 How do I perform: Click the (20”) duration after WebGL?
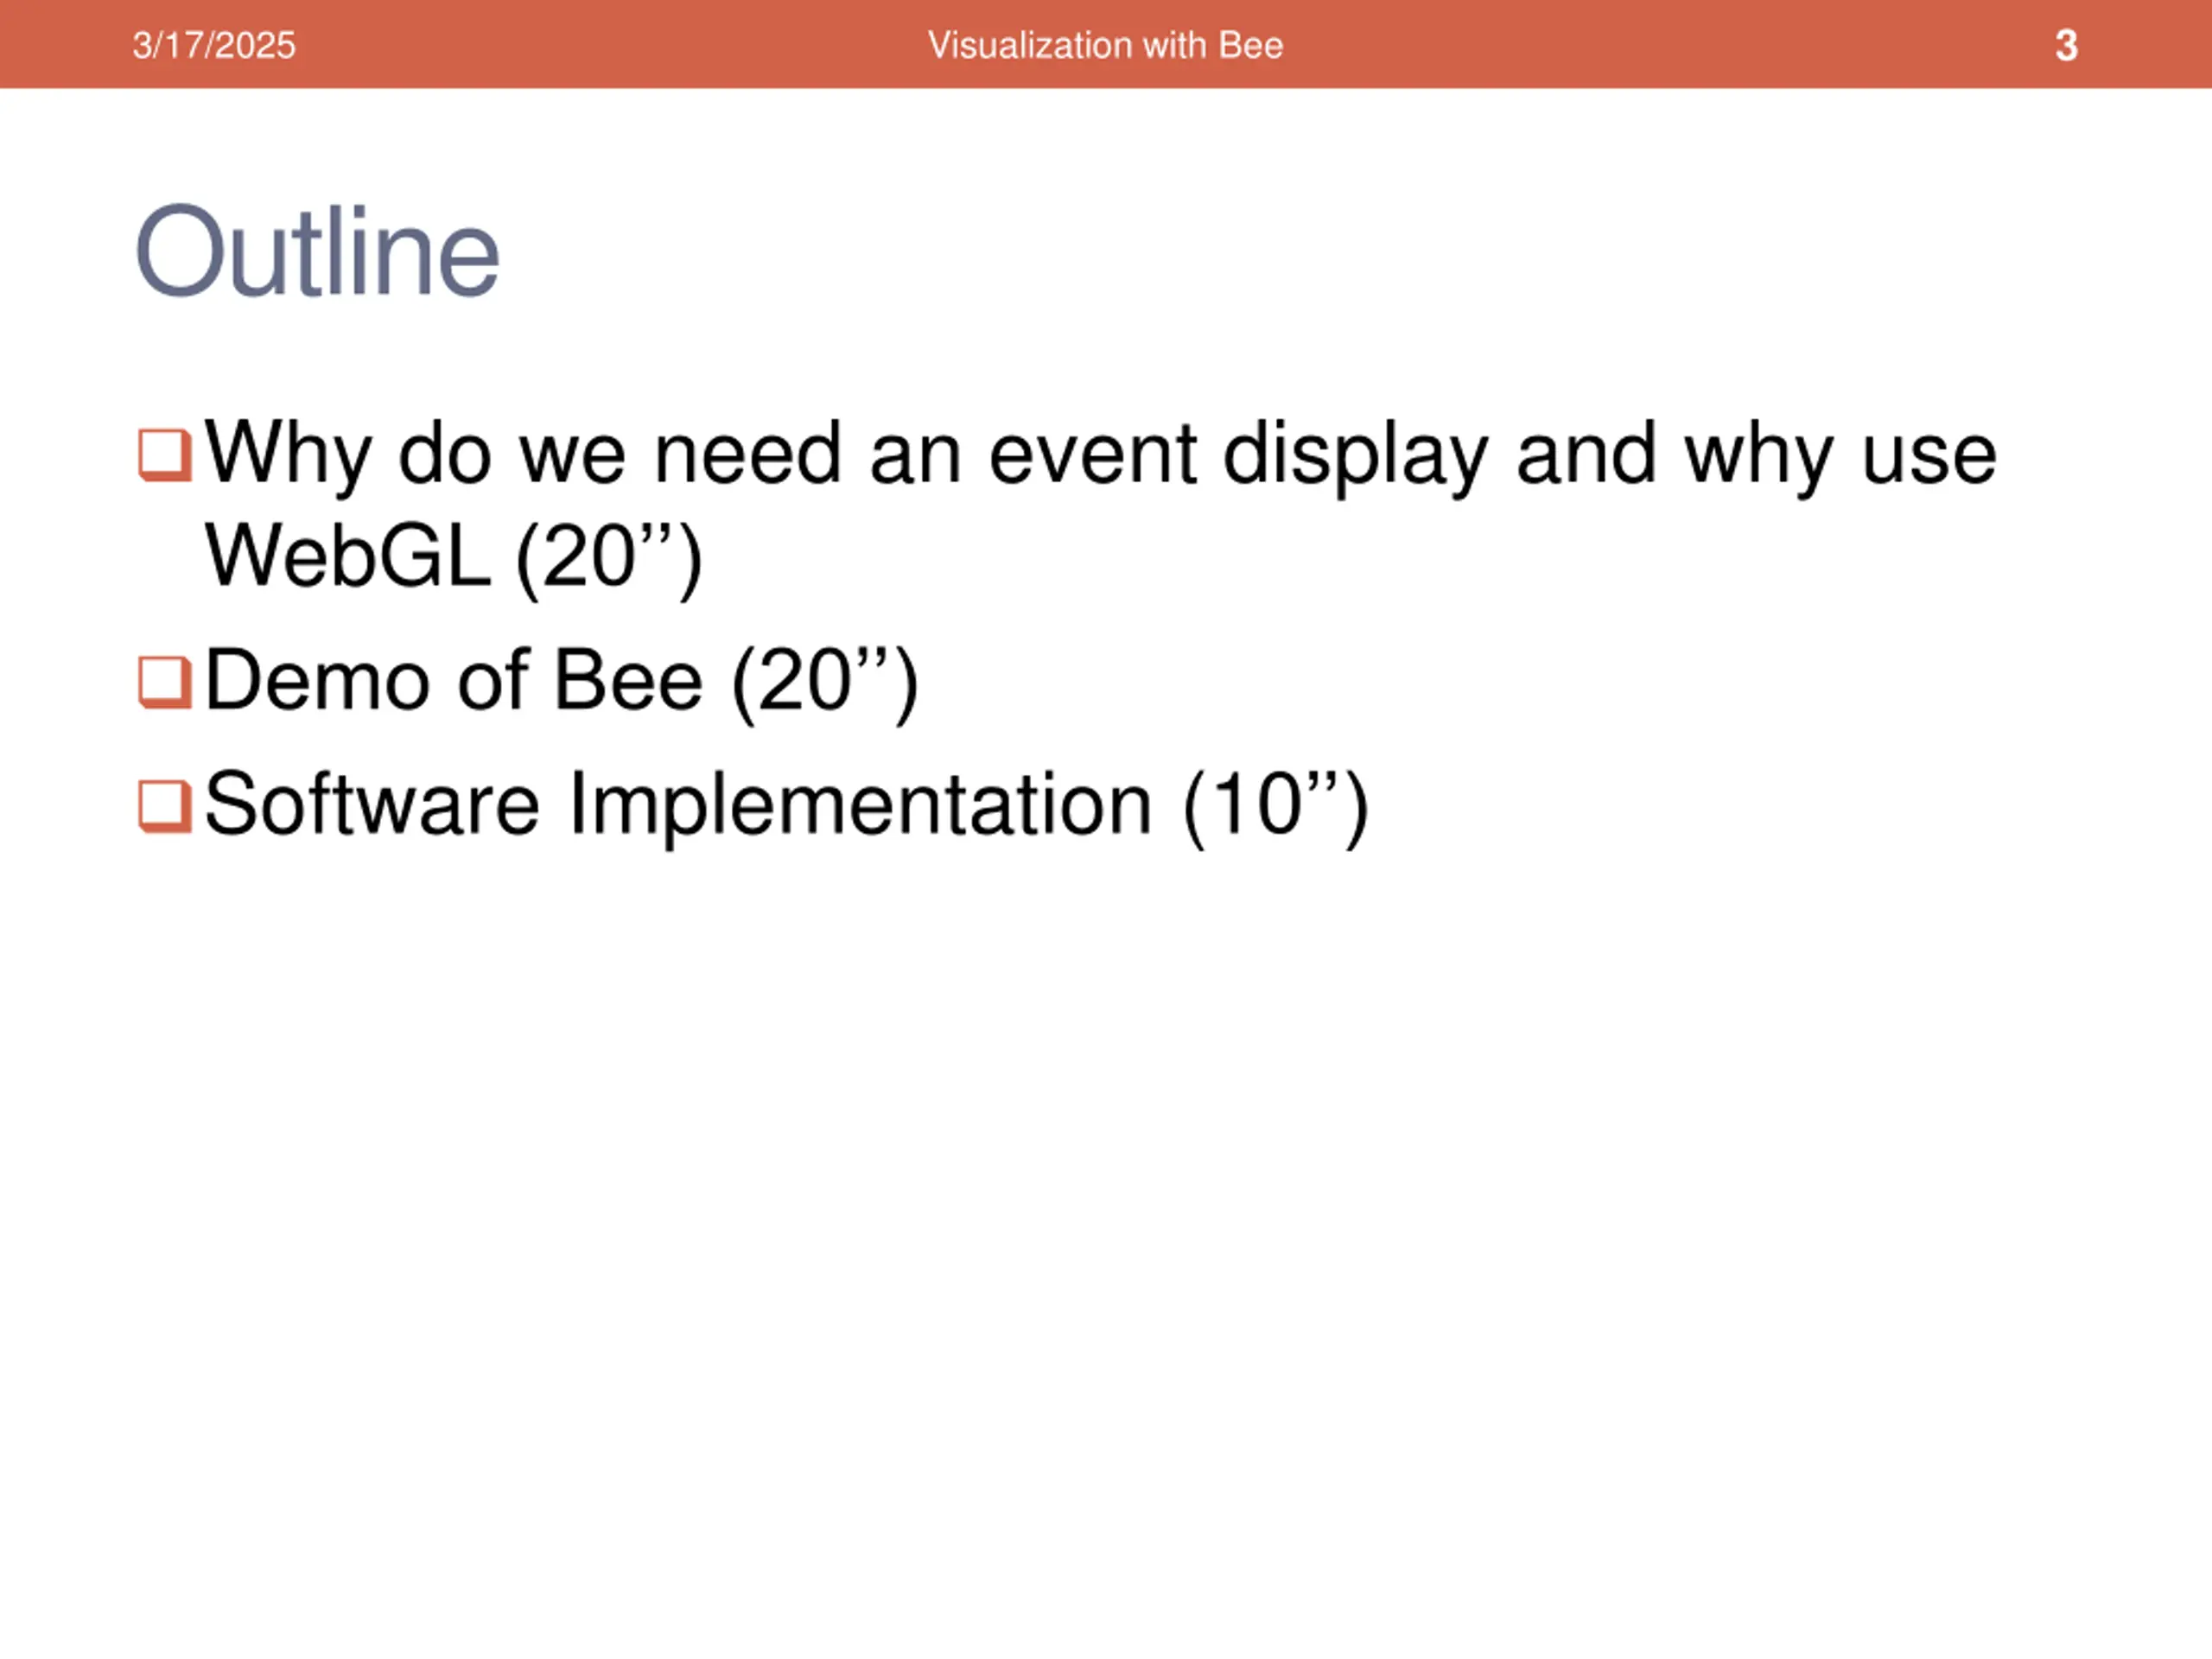[608, 557]
